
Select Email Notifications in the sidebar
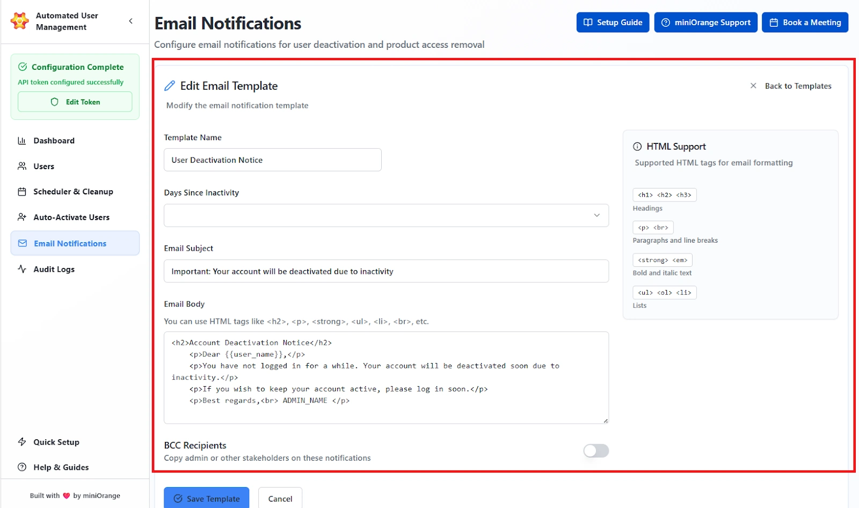pyautogui.click(x=70, y=243)
